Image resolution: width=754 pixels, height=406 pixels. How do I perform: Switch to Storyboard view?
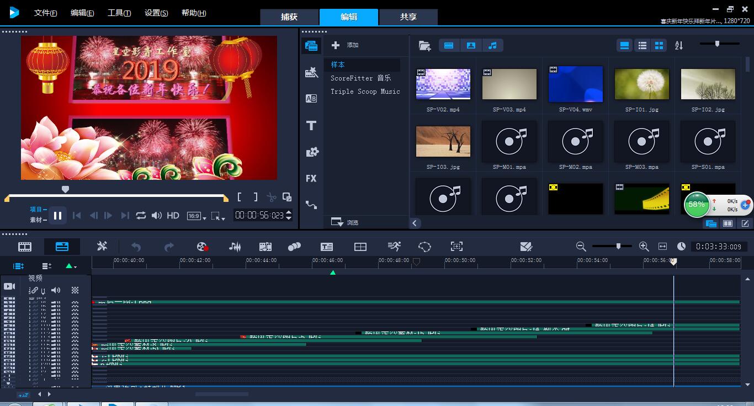coord(25,247)
